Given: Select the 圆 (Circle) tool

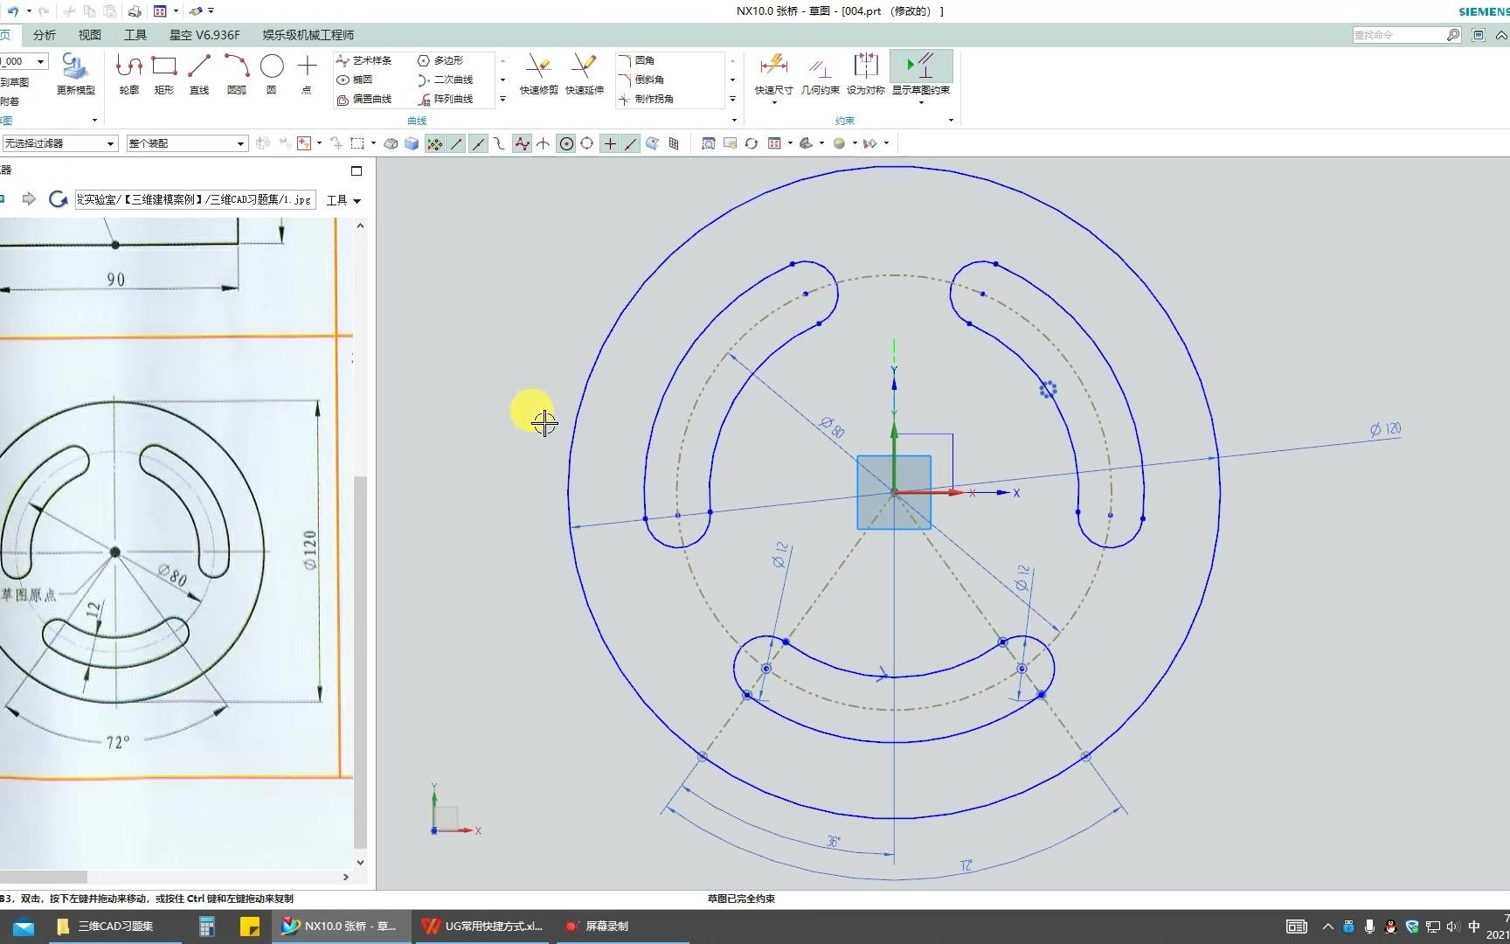Looking at the screenshot, I should [x=272, y=72].
